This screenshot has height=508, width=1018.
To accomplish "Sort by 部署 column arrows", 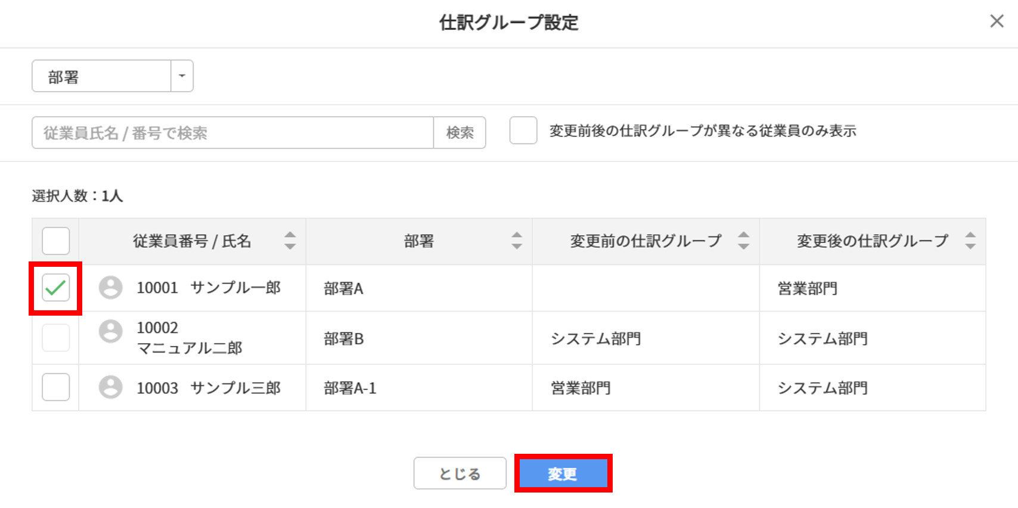I will (x=517, y=241).
